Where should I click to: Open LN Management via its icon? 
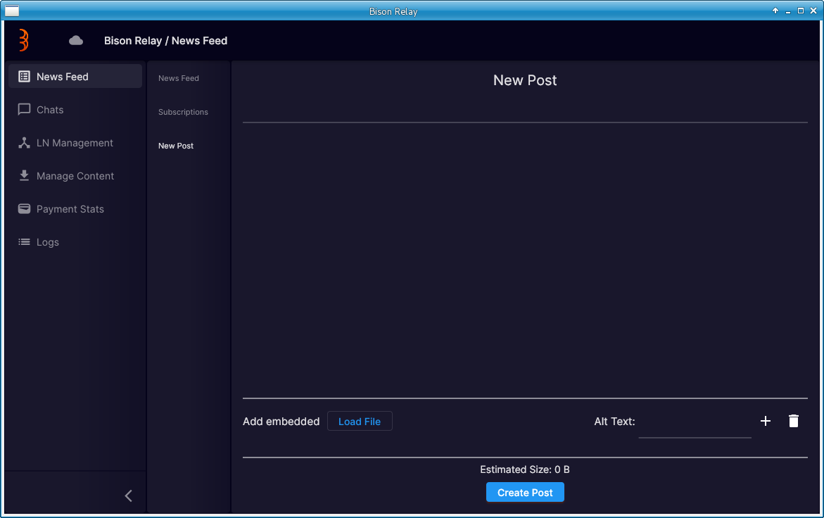tap(25, 142)
